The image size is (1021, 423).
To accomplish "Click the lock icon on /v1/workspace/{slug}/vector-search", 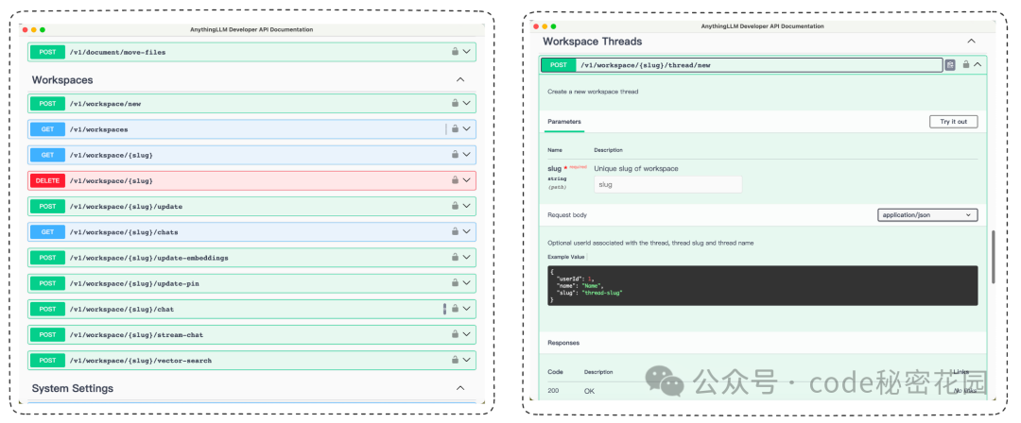I will (x=456, y=360).
